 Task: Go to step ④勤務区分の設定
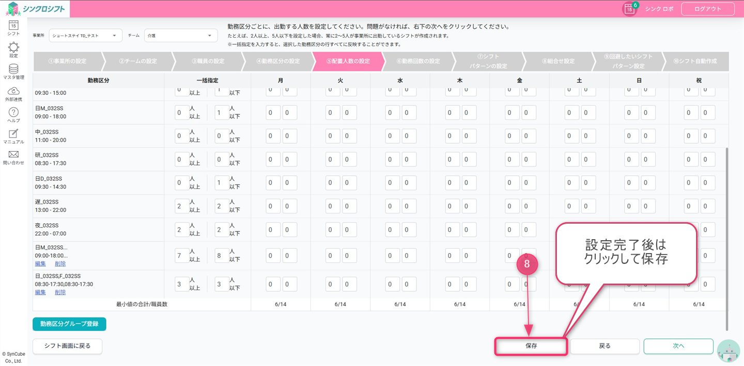277,61
